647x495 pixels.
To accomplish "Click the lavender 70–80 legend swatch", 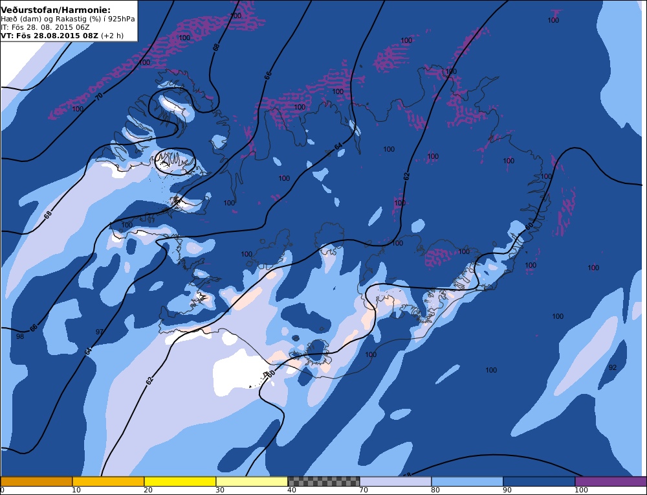I will pyautogui.click(x=395, y=481).
